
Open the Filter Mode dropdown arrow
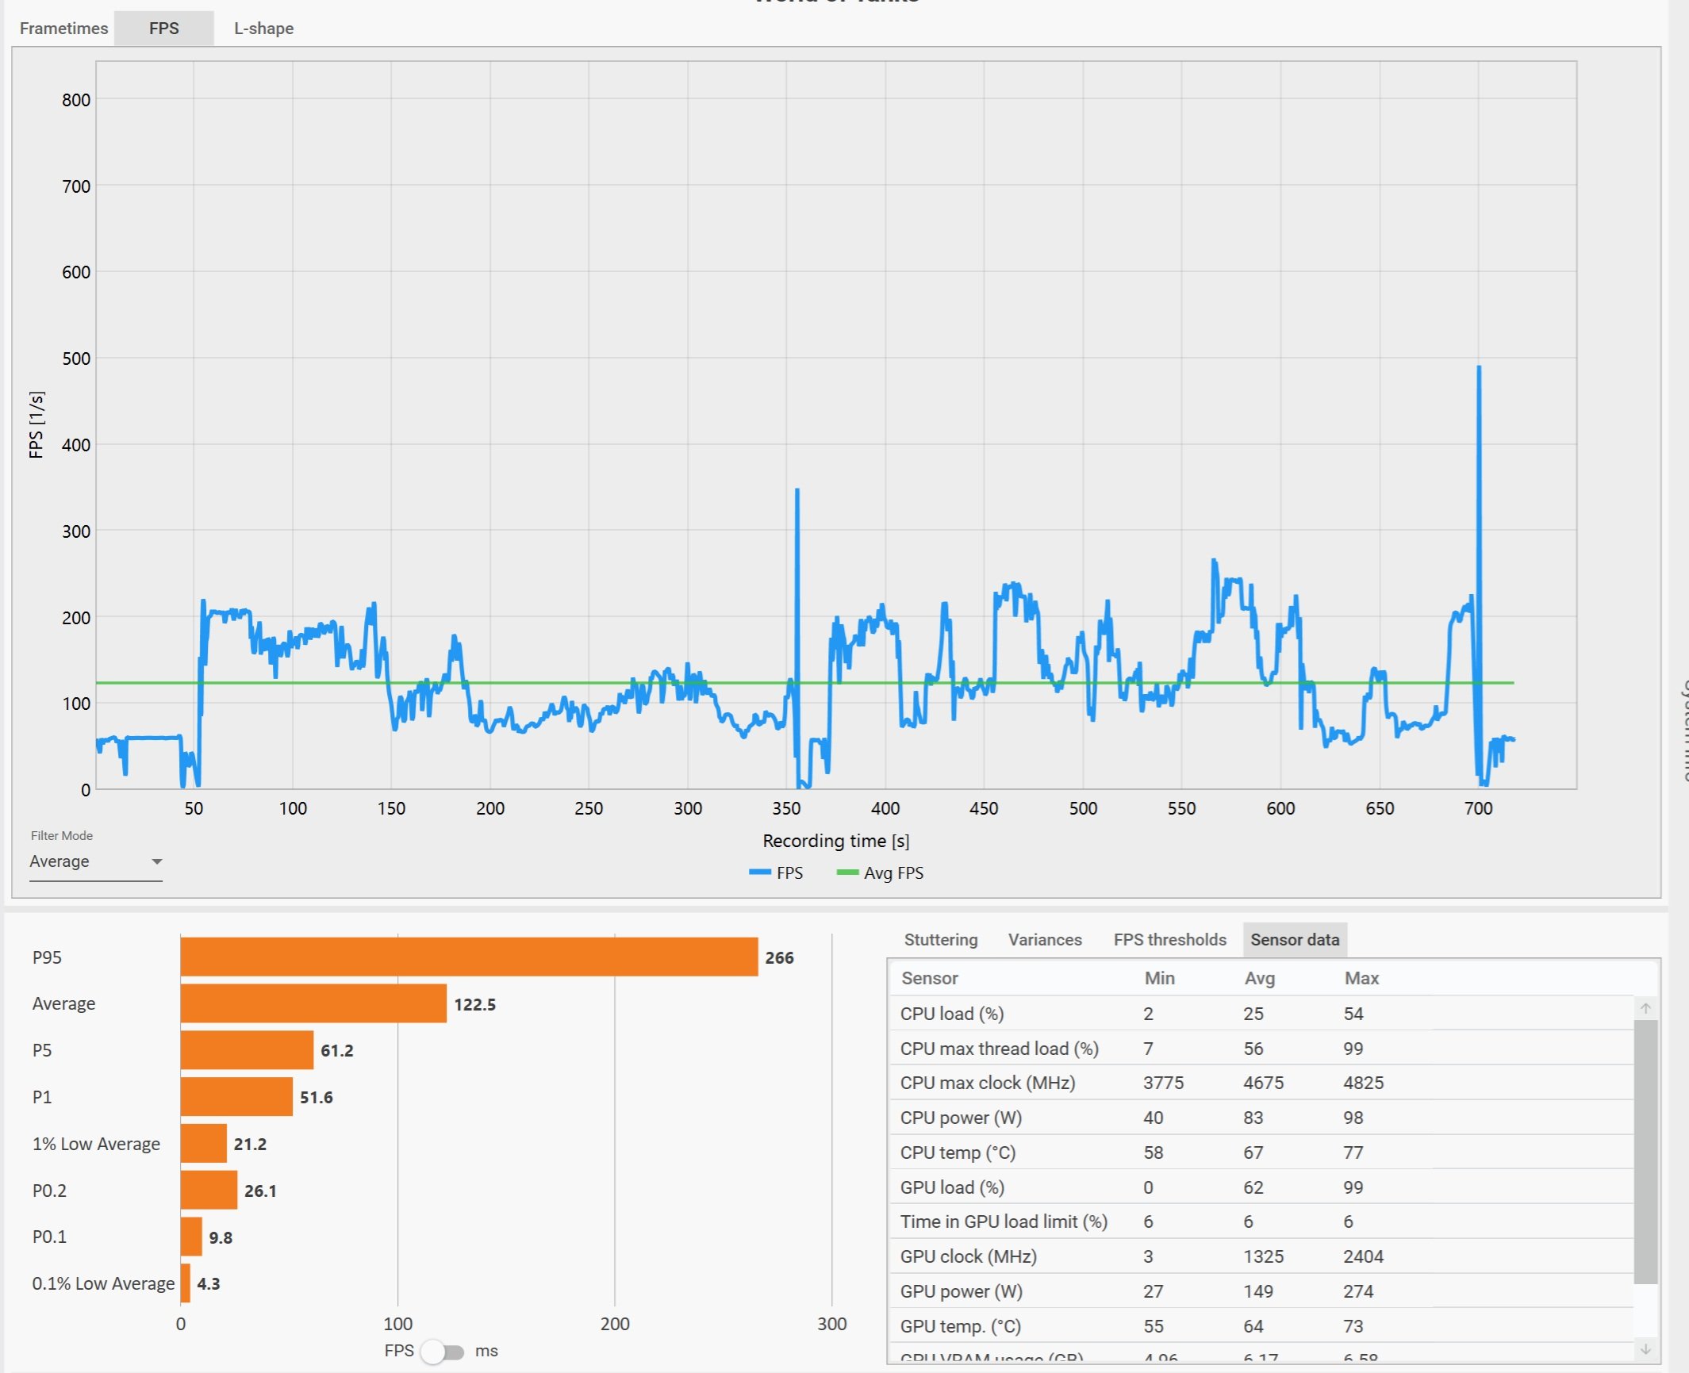[156, 861]
